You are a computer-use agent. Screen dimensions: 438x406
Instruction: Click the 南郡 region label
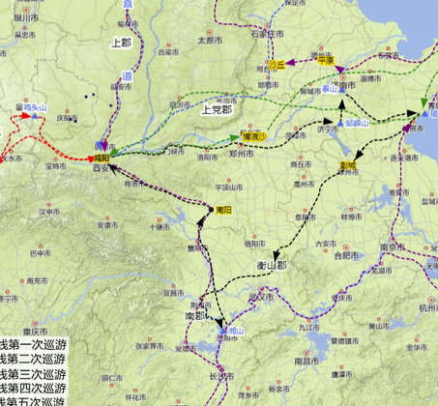195,316
